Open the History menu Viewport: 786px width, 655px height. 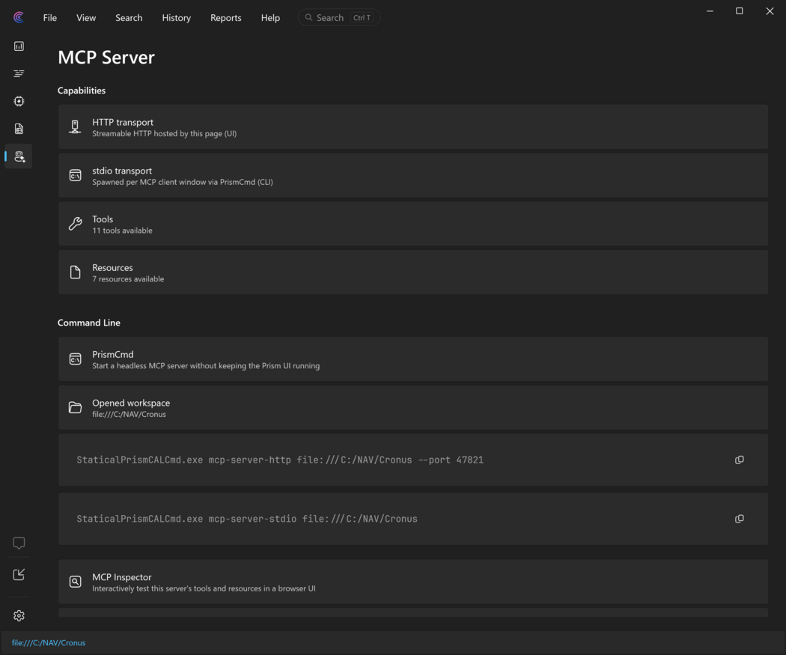pos(177,17)
